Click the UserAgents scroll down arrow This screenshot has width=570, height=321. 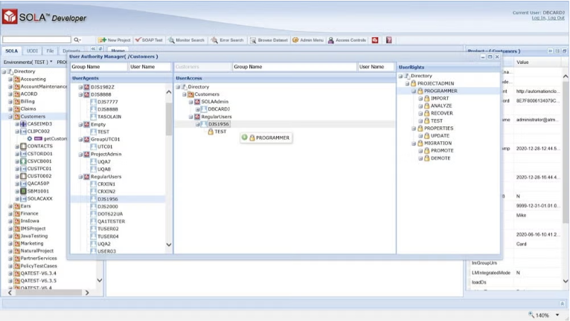point(169,244)
